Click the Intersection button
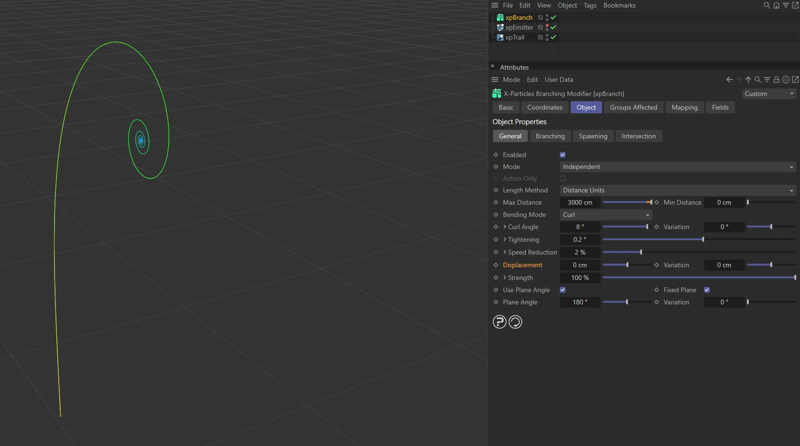 point(639,136)
